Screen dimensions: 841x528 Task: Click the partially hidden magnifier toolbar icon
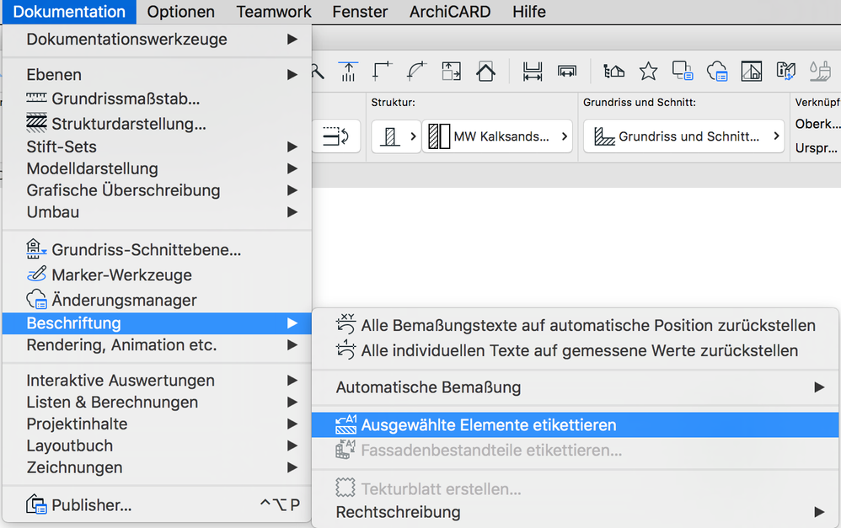[318, 72]
